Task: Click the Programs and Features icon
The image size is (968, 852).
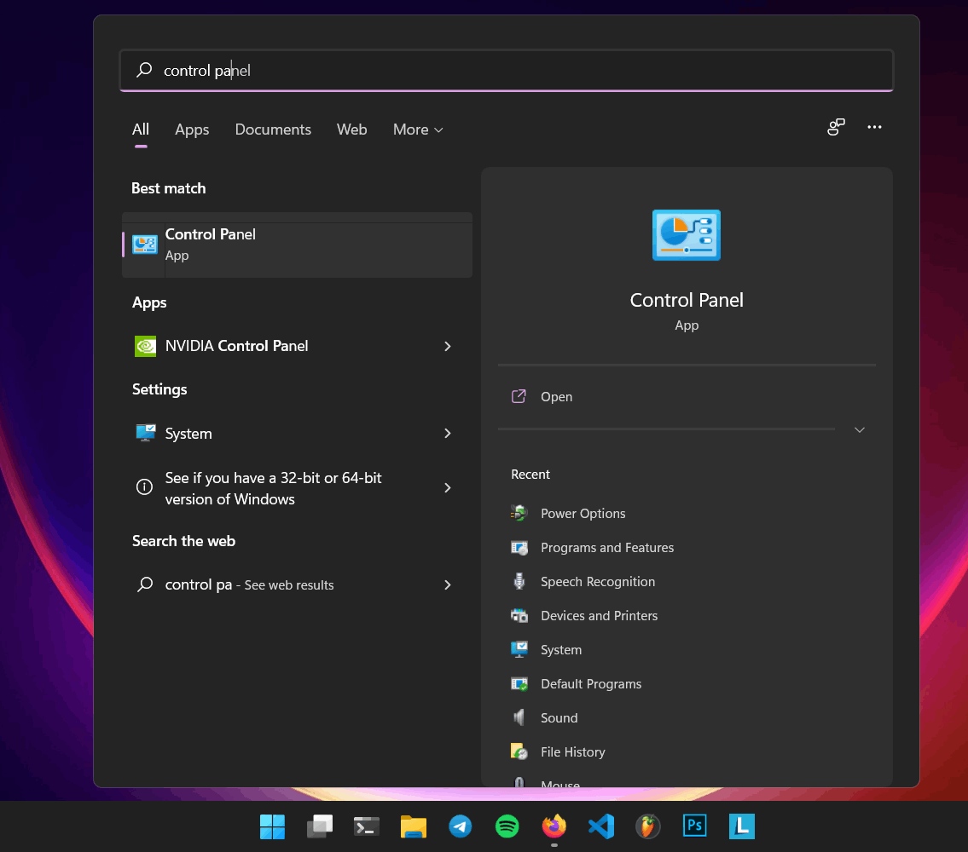Action: [x=519, y=547]
